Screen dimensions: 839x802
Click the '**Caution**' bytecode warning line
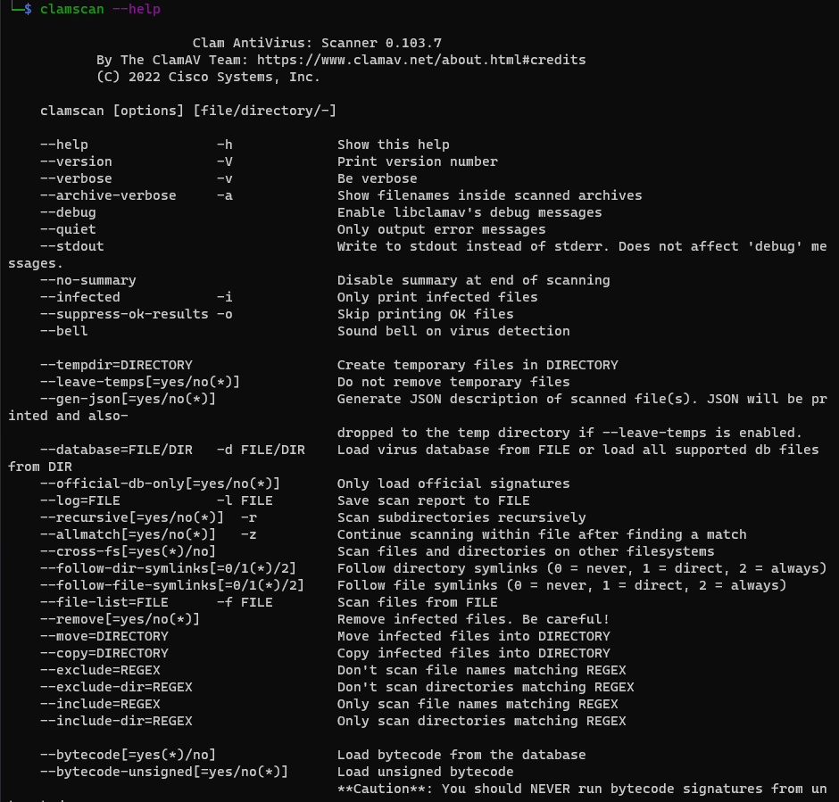(582, 789)
